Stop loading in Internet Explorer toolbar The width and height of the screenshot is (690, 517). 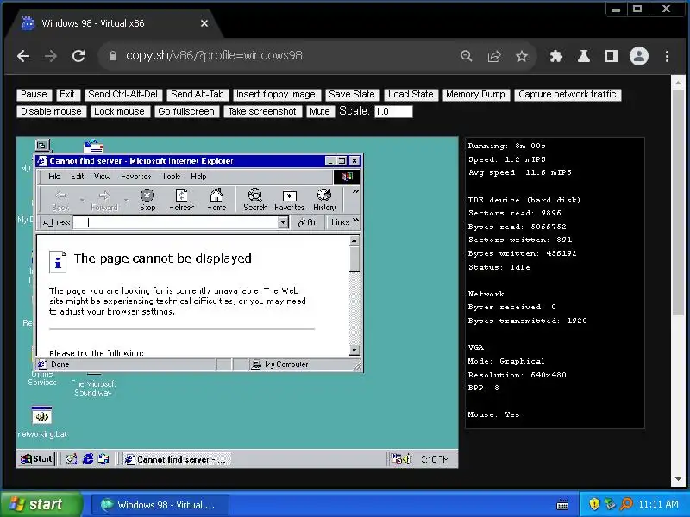[147, 199]
